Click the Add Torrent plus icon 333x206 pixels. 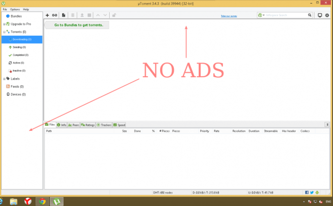pos(48,15)
